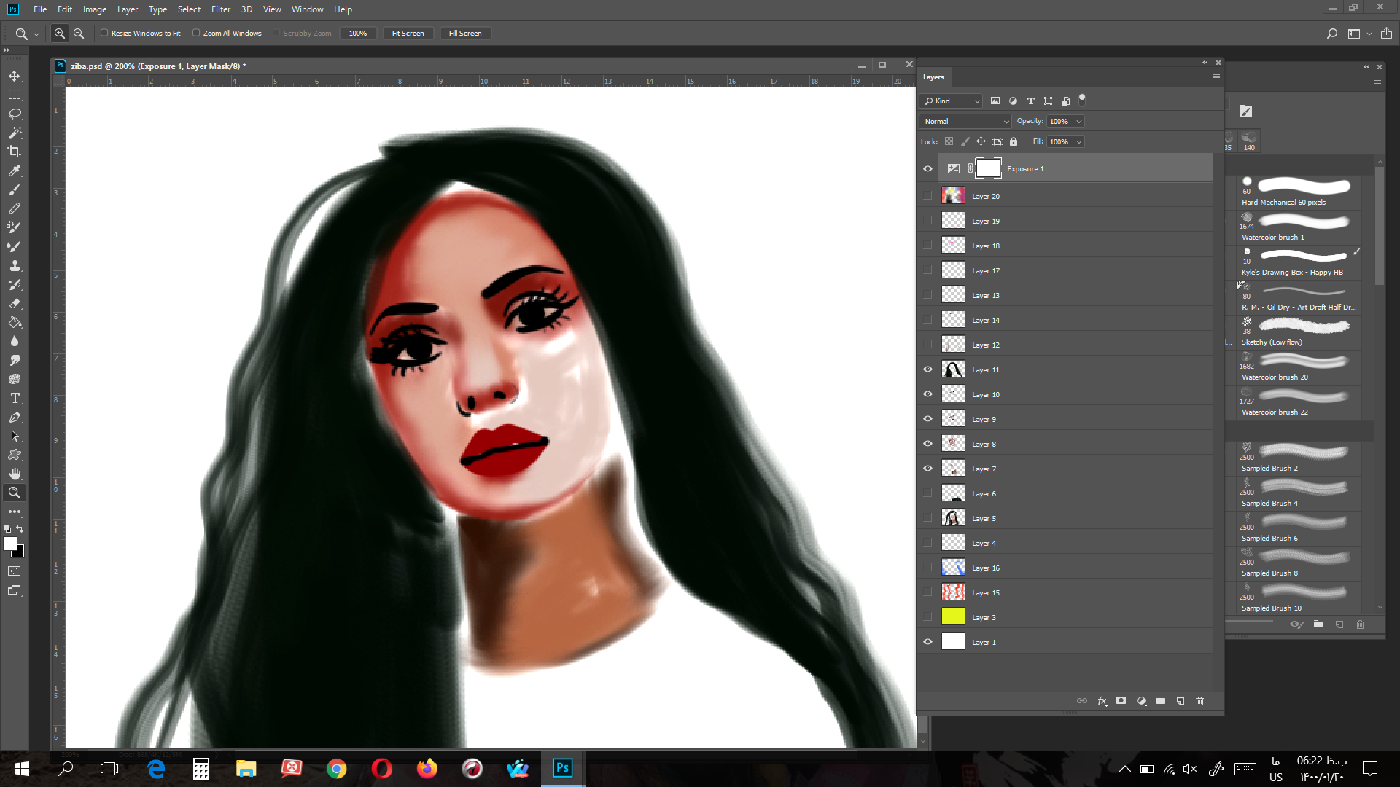The image size is (1400, 787).
Task: Select Sampled Brush 4 preset
Action: [1299, 493]
